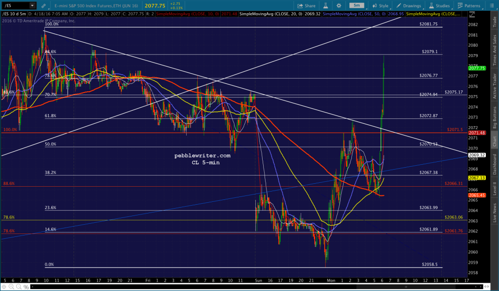
Task: Click the symbol link chain icon
Action: tap(43, 6)
